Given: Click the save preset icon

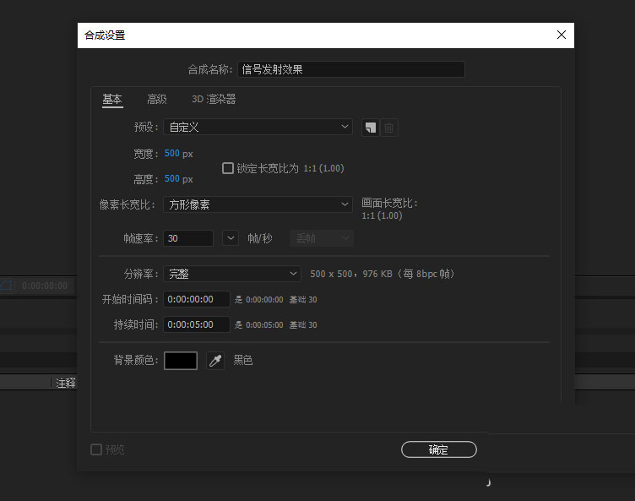Looking at the screenshot, I should pyautogui.click(x=369, y=128).
